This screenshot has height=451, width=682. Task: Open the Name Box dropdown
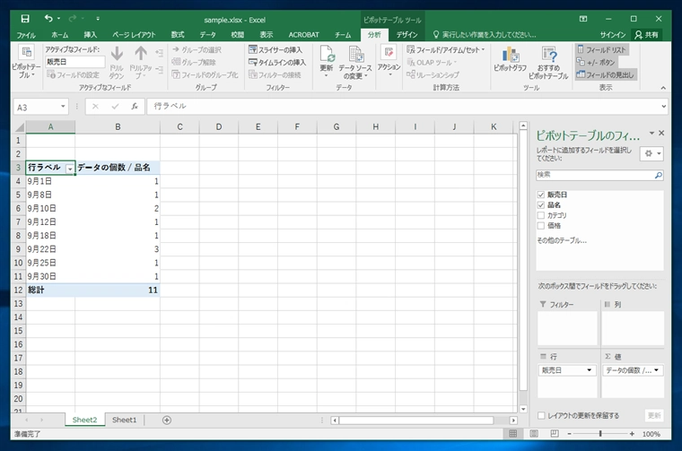coord(63,107)
